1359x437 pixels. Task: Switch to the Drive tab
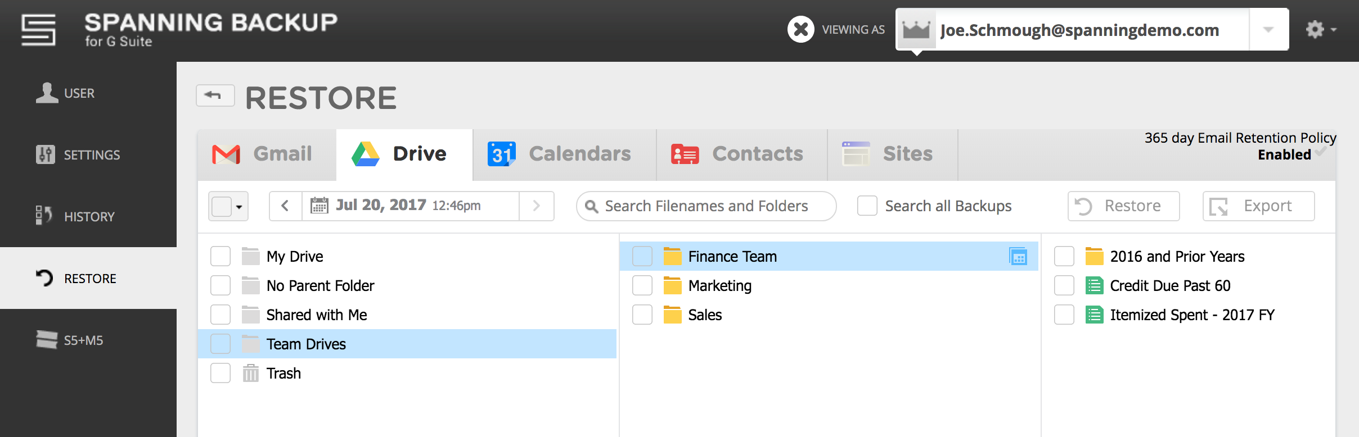coord(404,154)
